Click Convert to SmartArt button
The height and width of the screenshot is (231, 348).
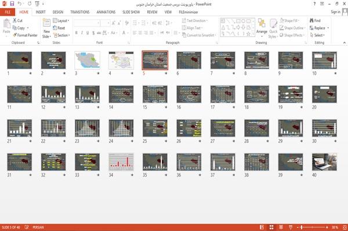[199, 35]
